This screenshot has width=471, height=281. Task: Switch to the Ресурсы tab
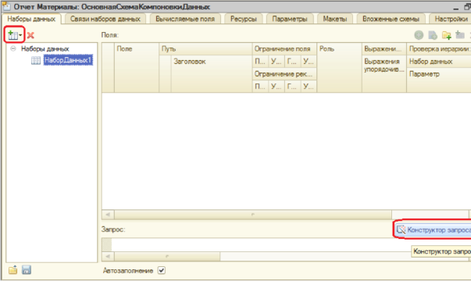pos(243,19)
